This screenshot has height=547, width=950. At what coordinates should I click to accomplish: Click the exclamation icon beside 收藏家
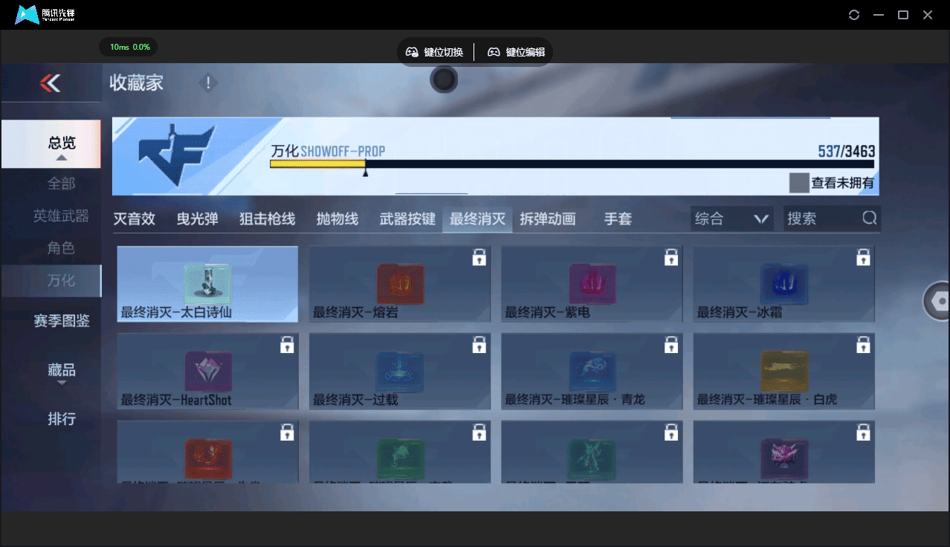tap(208, 83)
